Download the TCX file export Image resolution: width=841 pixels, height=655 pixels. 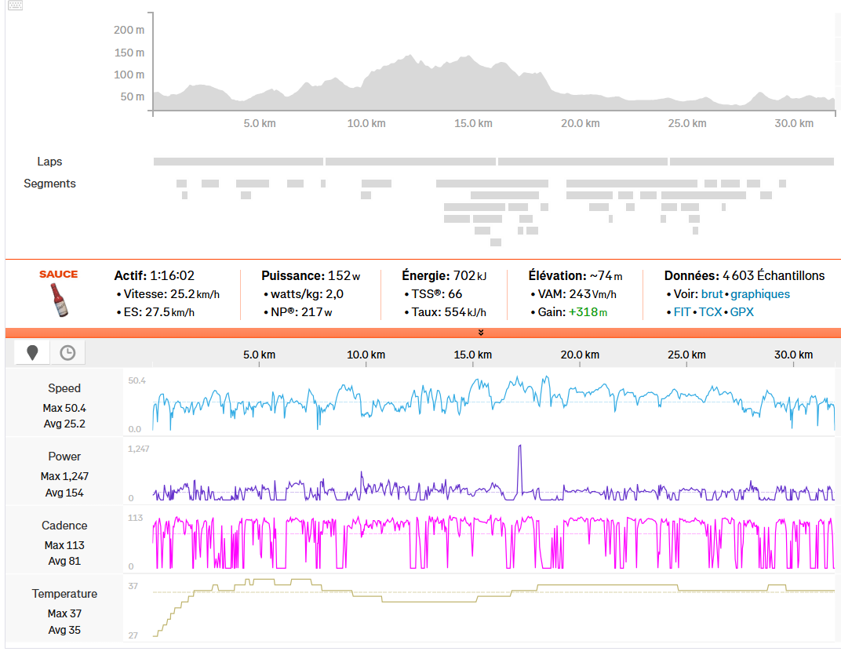tap(710, 311)
